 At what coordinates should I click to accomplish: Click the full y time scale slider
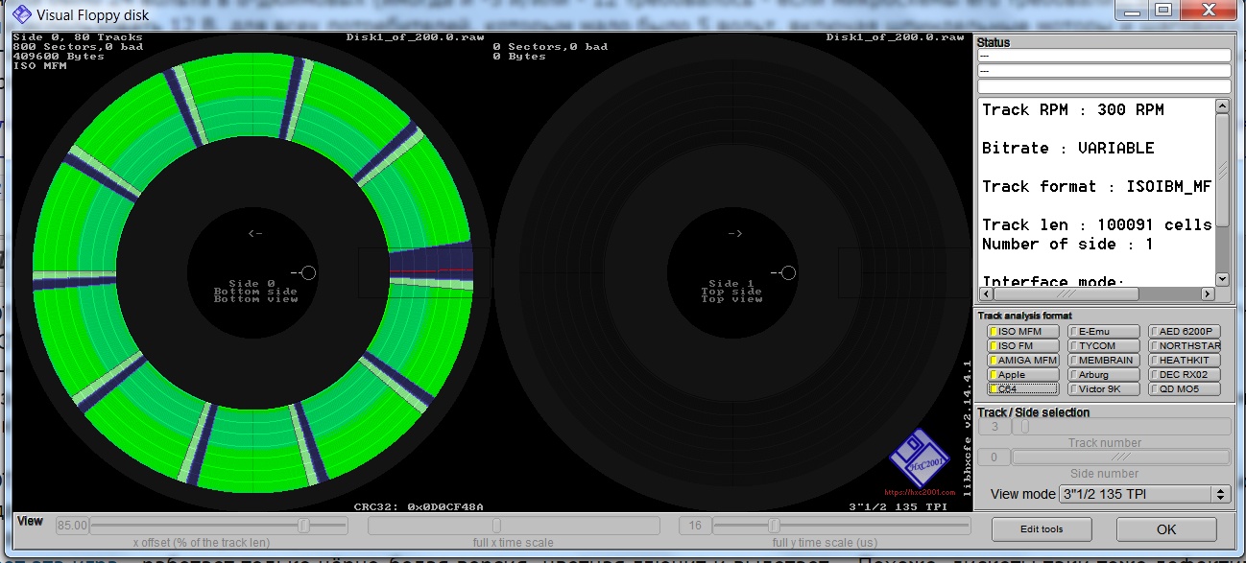(774, 526)
